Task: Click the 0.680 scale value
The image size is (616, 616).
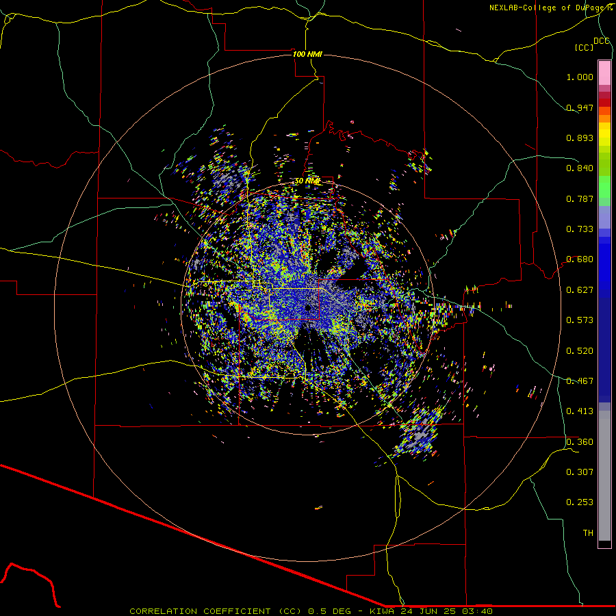Action: point(580,259)
